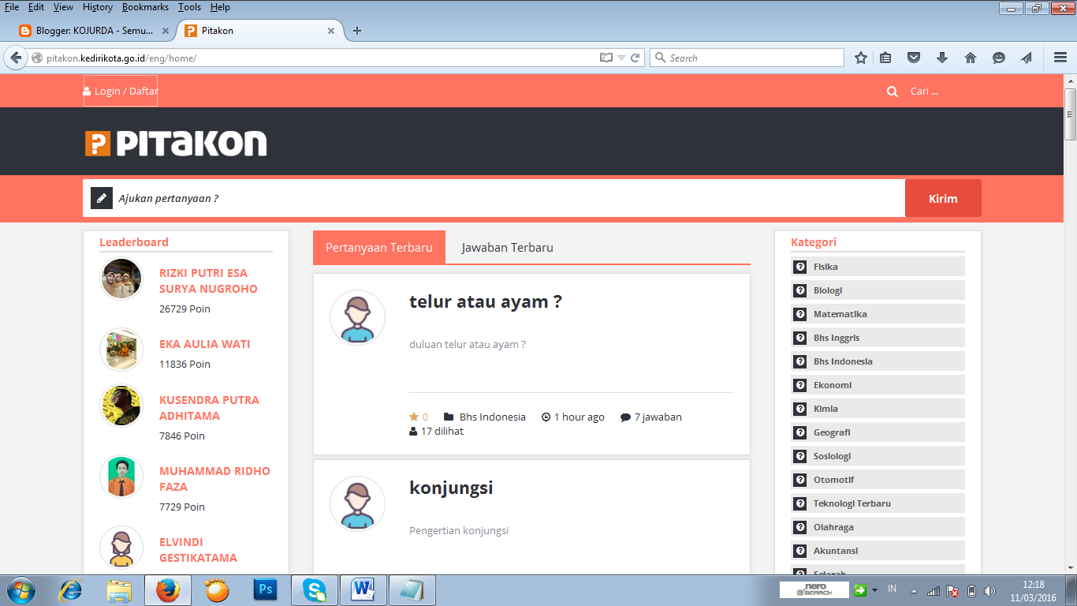
Task: Open Skype from the taskbar
Action: pyautogui.click(x=315, y=590)
